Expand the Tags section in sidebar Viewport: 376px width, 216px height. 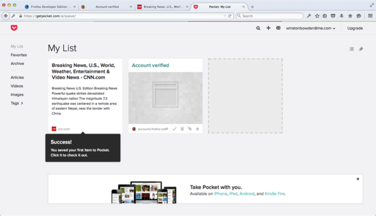(x=18, y=103)
